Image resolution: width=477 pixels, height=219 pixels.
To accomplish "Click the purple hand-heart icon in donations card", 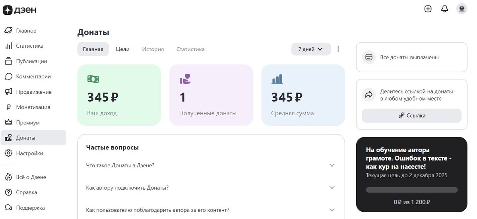I will coord(185,79).
